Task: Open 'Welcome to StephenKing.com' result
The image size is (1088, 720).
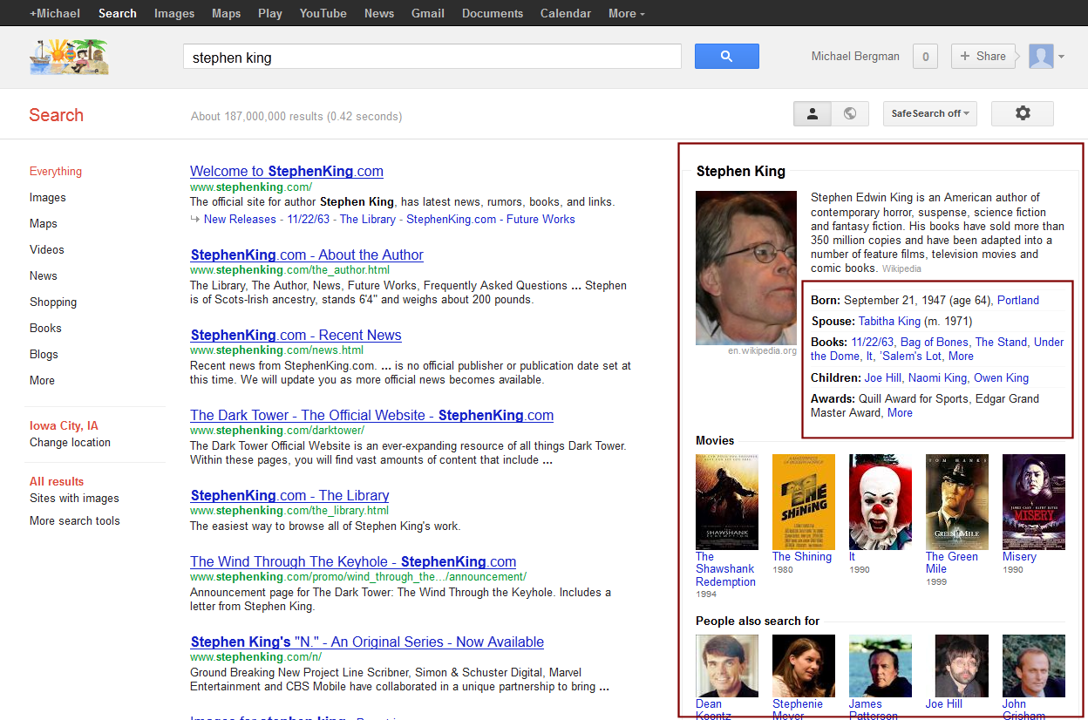Action: (x=287, y=172)
